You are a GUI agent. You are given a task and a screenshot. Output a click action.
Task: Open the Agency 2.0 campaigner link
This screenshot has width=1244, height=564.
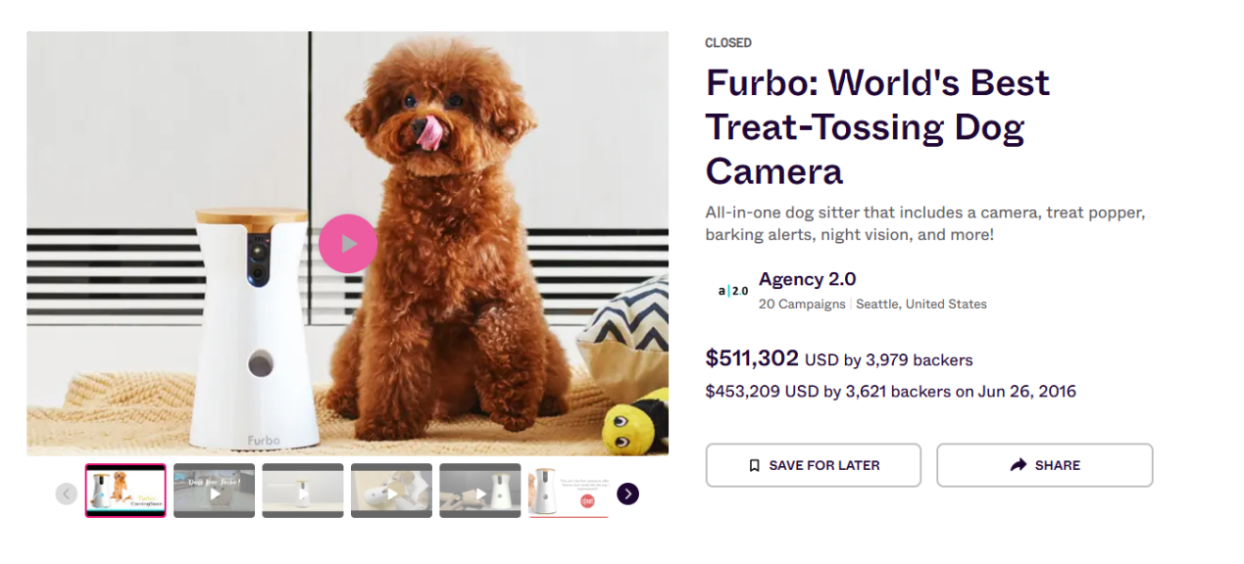pyautogui.click(x=807, y=280)
